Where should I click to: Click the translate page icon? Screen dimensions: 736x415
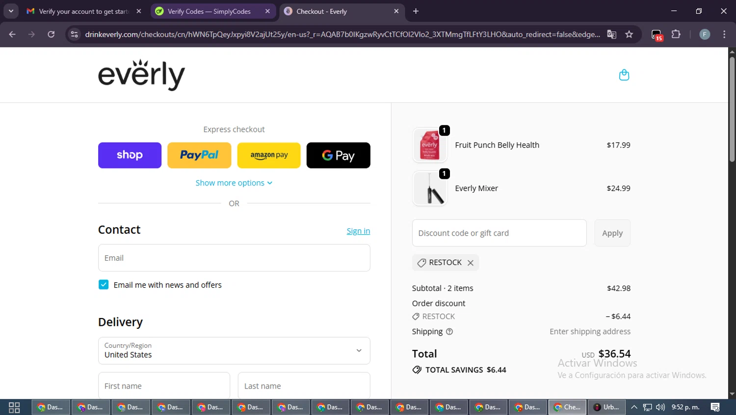[x=611, y=34]
